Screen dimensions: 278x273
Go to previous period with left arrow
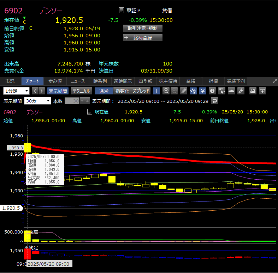[35, 91]
